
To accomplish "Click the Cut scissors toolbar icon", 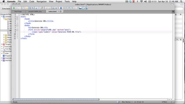I will [x=36, y=8].
